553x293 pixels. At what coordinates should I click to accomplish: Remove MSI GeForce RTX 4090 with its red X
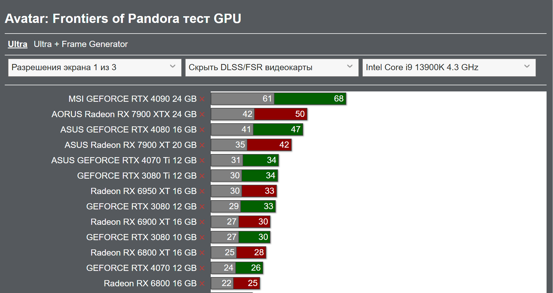202,99
